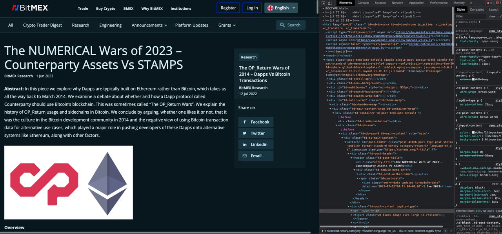502x234 pixels.
Task: Expand the td-scroll-up div node
Action: click(x=327, y=79)
